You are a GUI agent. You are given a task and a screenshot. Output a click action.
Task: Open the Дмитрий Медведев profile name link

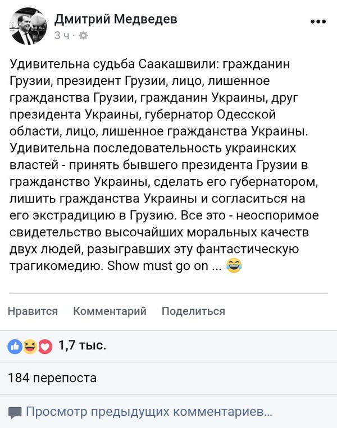click(x=116, y=19)
